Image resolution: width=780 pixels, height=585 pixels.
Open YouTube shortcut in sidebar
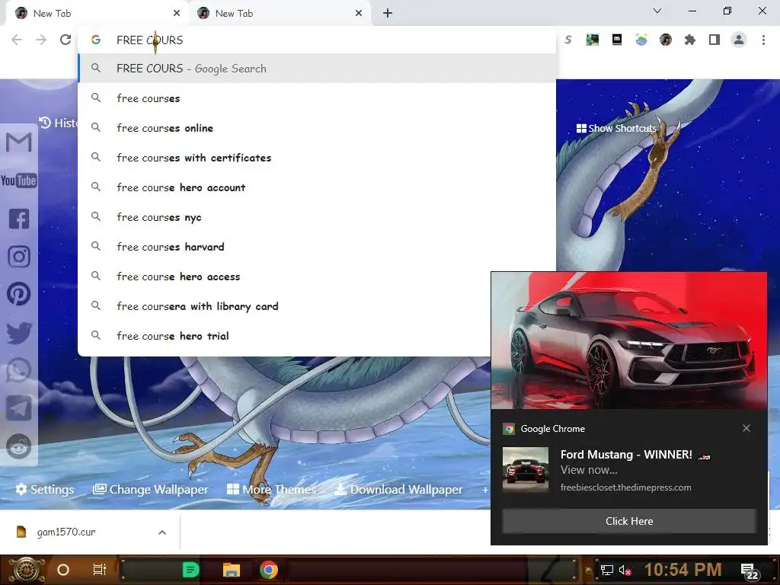[19, 181]
